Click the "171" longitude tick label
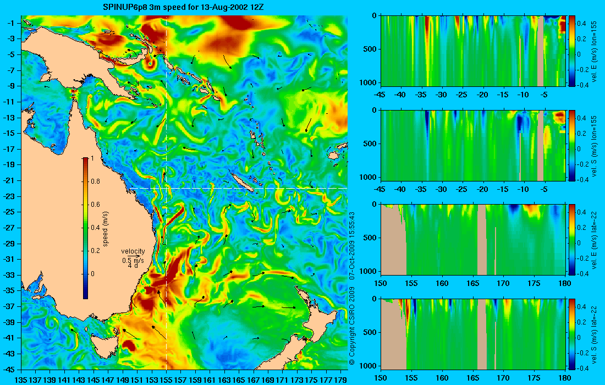This screenshot has height=385, width=605. click(282, 380)
